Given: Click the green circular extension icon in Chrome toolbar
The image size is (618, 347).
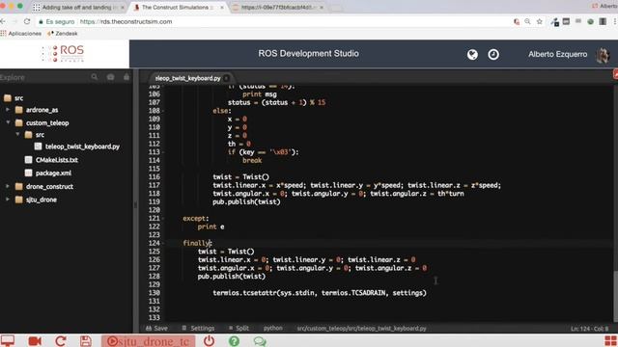Looking at the screenshot, I should click(x=590, y=21).
